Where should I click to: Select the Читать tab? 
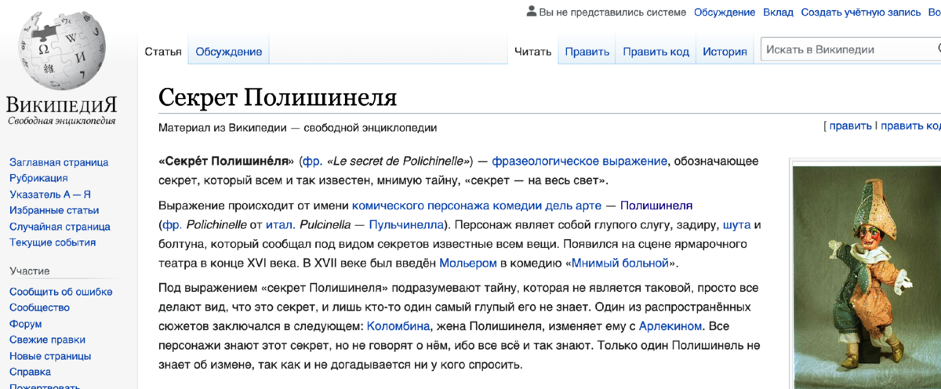[533, 52]
